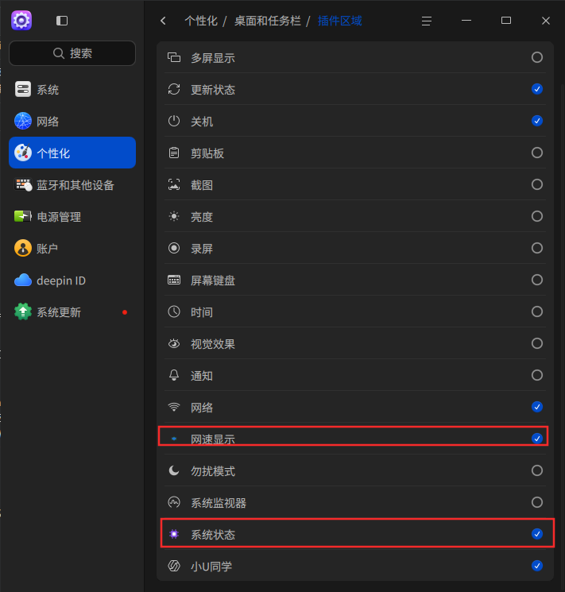Click the 关机 power icon

[174, 122]
